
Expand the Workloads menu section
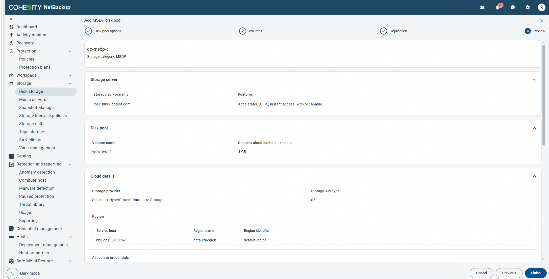coord(70,75)
